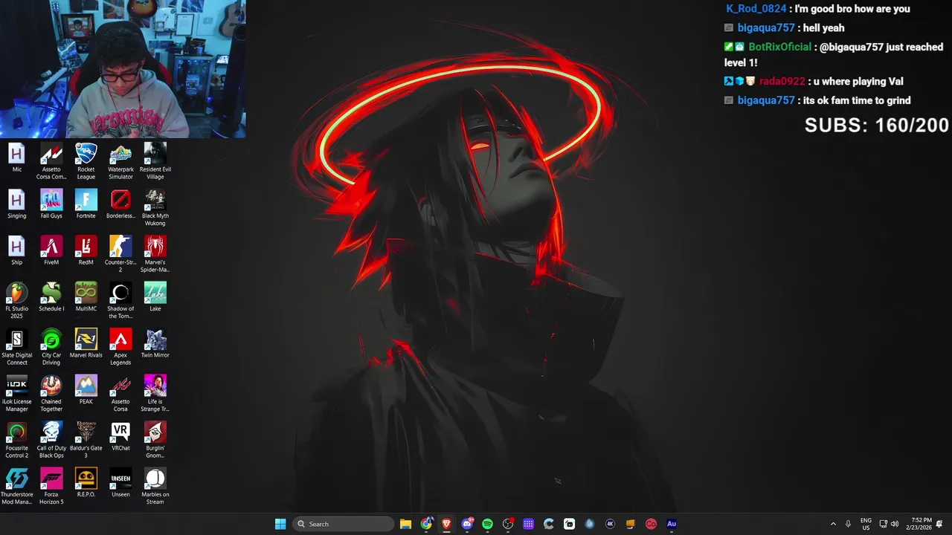Image resolution: width=952 pixels, height=535 pixels.
Task: Open Google Chrome from the taskbar
Action: pos(426,524)
